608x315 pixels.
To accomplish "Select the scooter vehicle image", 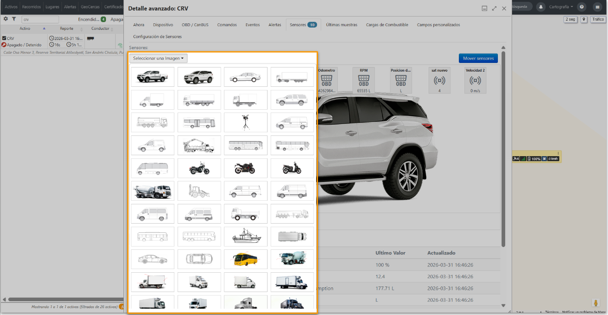I will 292,168.
